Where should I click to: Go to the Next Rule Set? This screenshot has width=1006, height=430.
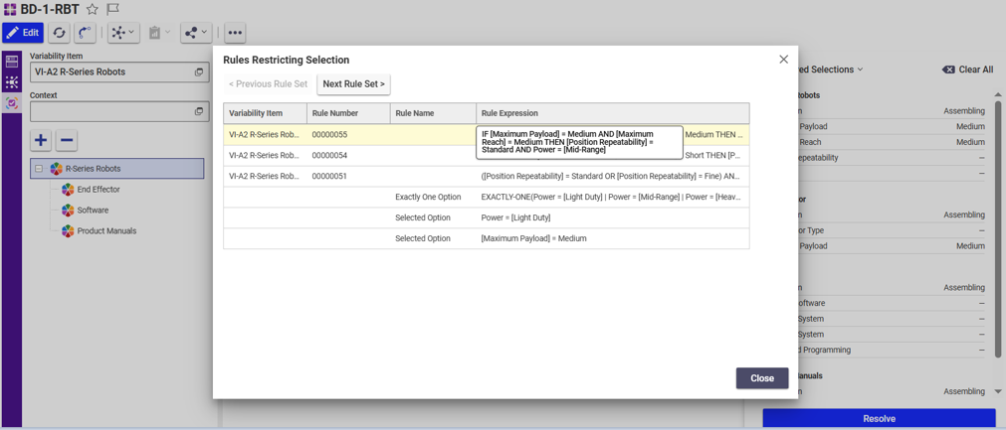pos(353,83)
